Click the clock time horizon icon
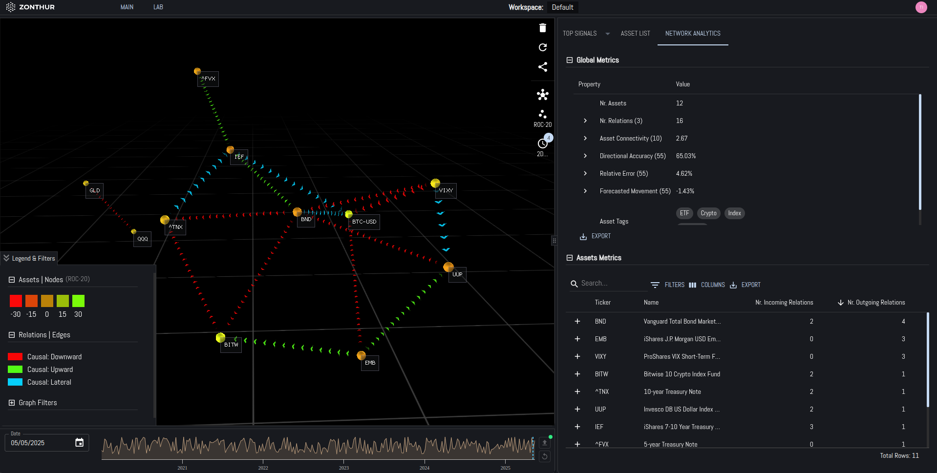The image size is (937, 473). click(x=542, y=144)
